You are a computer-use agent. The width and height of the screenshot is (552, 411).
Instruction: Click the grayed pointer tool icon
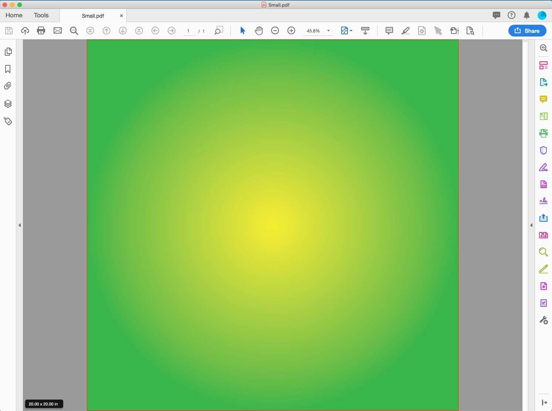click(x=438, y=31)
